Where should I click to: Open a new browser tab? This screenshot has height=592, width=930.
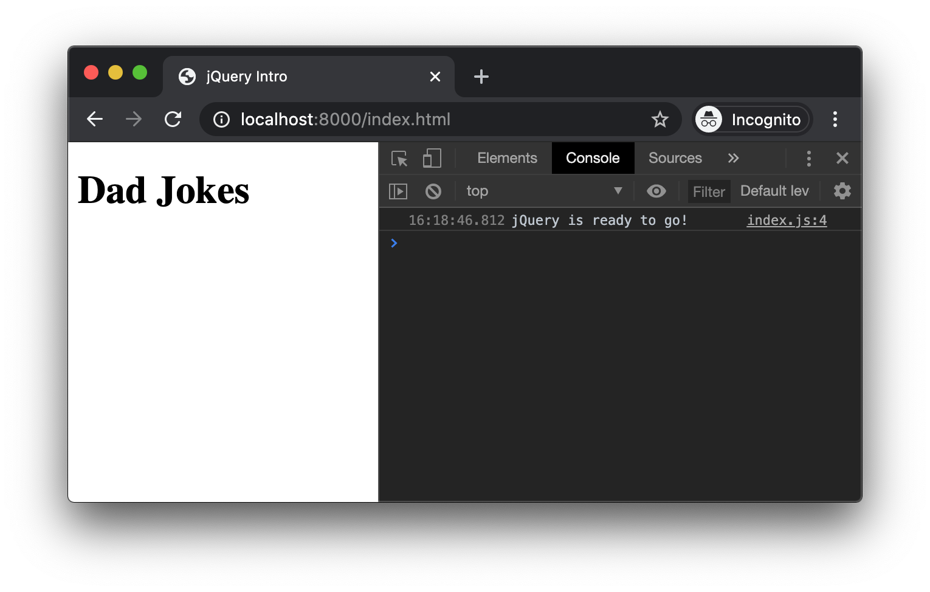481,77
